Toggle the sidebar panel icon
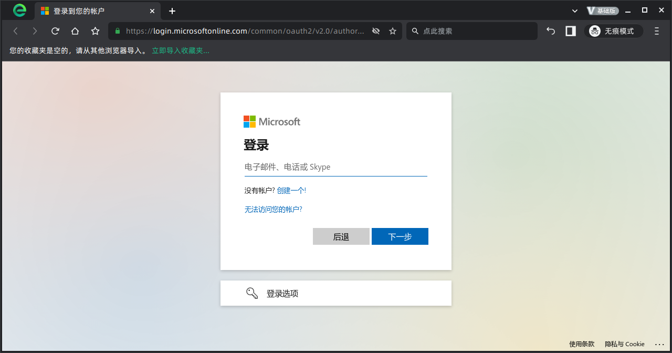Viewport: 672px width, 353px height. point(571,31)
